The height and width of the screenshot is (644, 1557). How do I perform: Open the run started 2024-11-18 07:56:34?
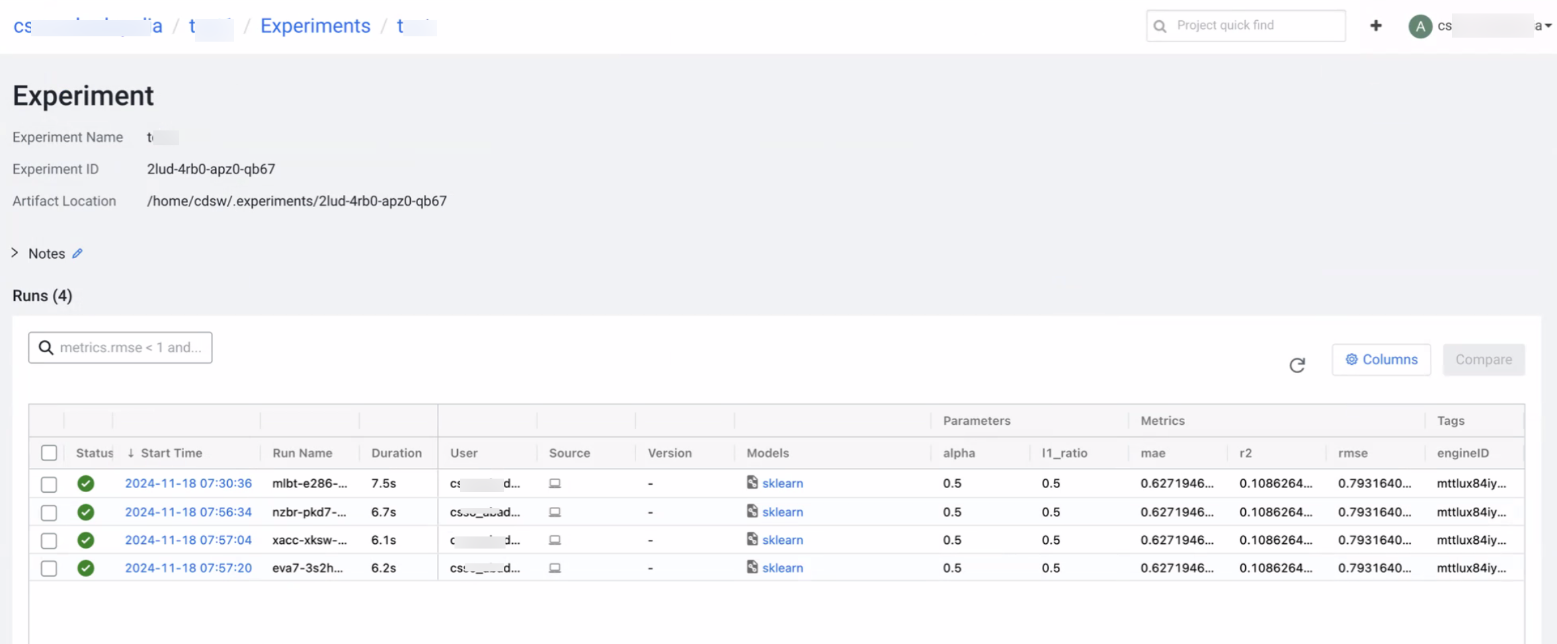pyautogui.click(x=188, y=512)
